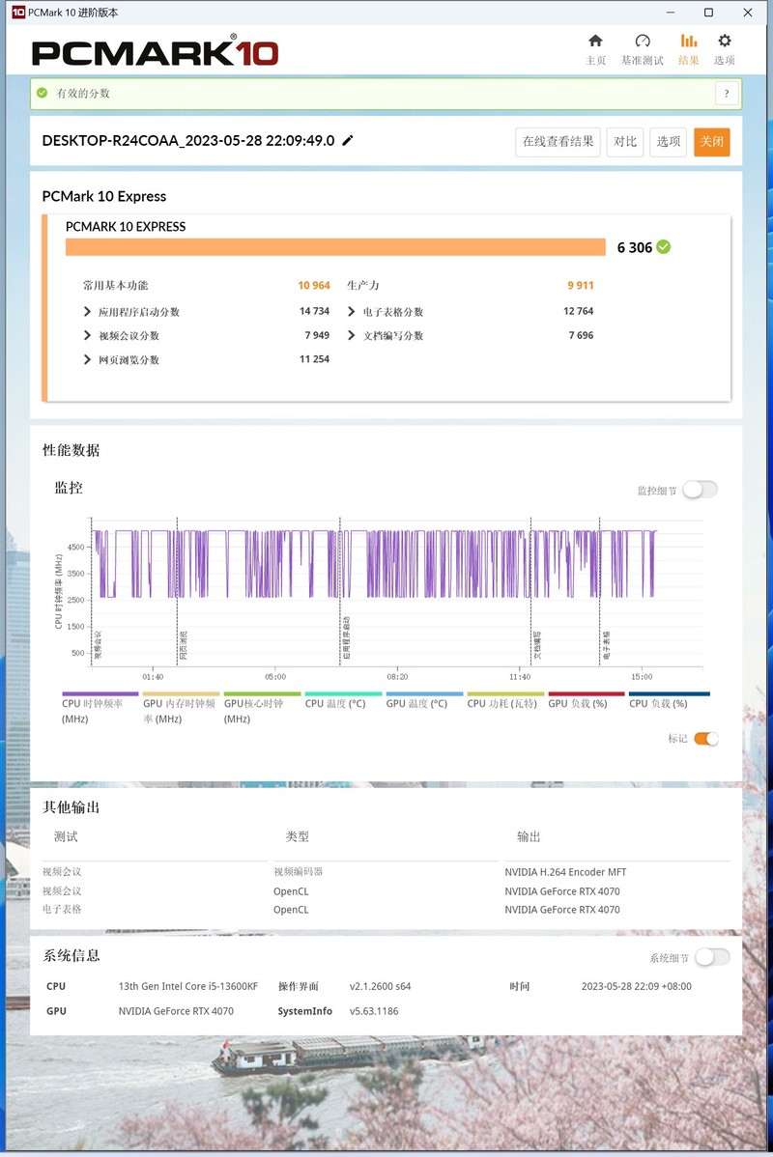
Task: Enable the 监控细节 toggle
Action: pos(699,490)
